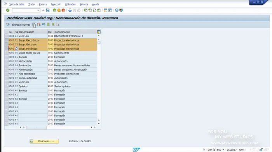
Task: Click the green Back icon
Action: click(x=54, y=10)
